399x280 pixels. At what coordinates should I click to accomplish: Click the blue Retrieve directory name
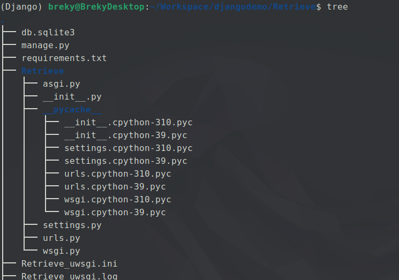point(42,71)
